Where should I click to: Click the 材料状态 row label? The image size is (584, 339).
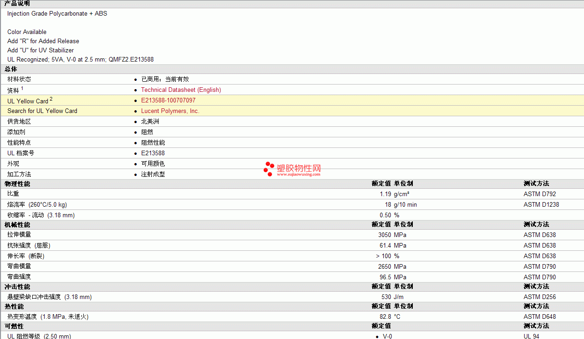click(19, 79)
